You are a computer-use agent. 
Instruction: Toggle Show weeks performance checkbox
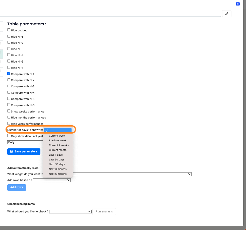click(9, 111)
